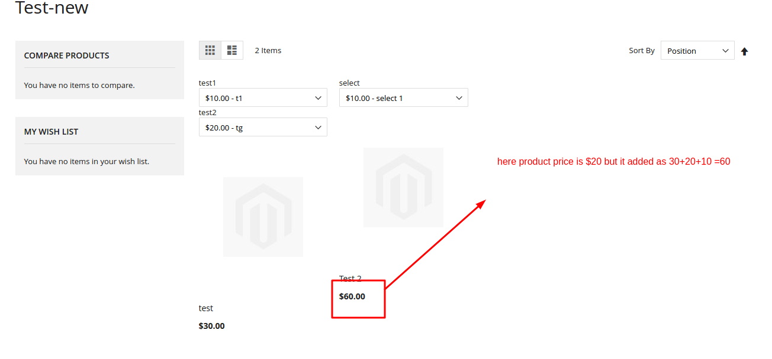Click the COMPARE PRODUCTS panel heading
The width and height of the screenshot is (772, 359).
click(66, 55)
